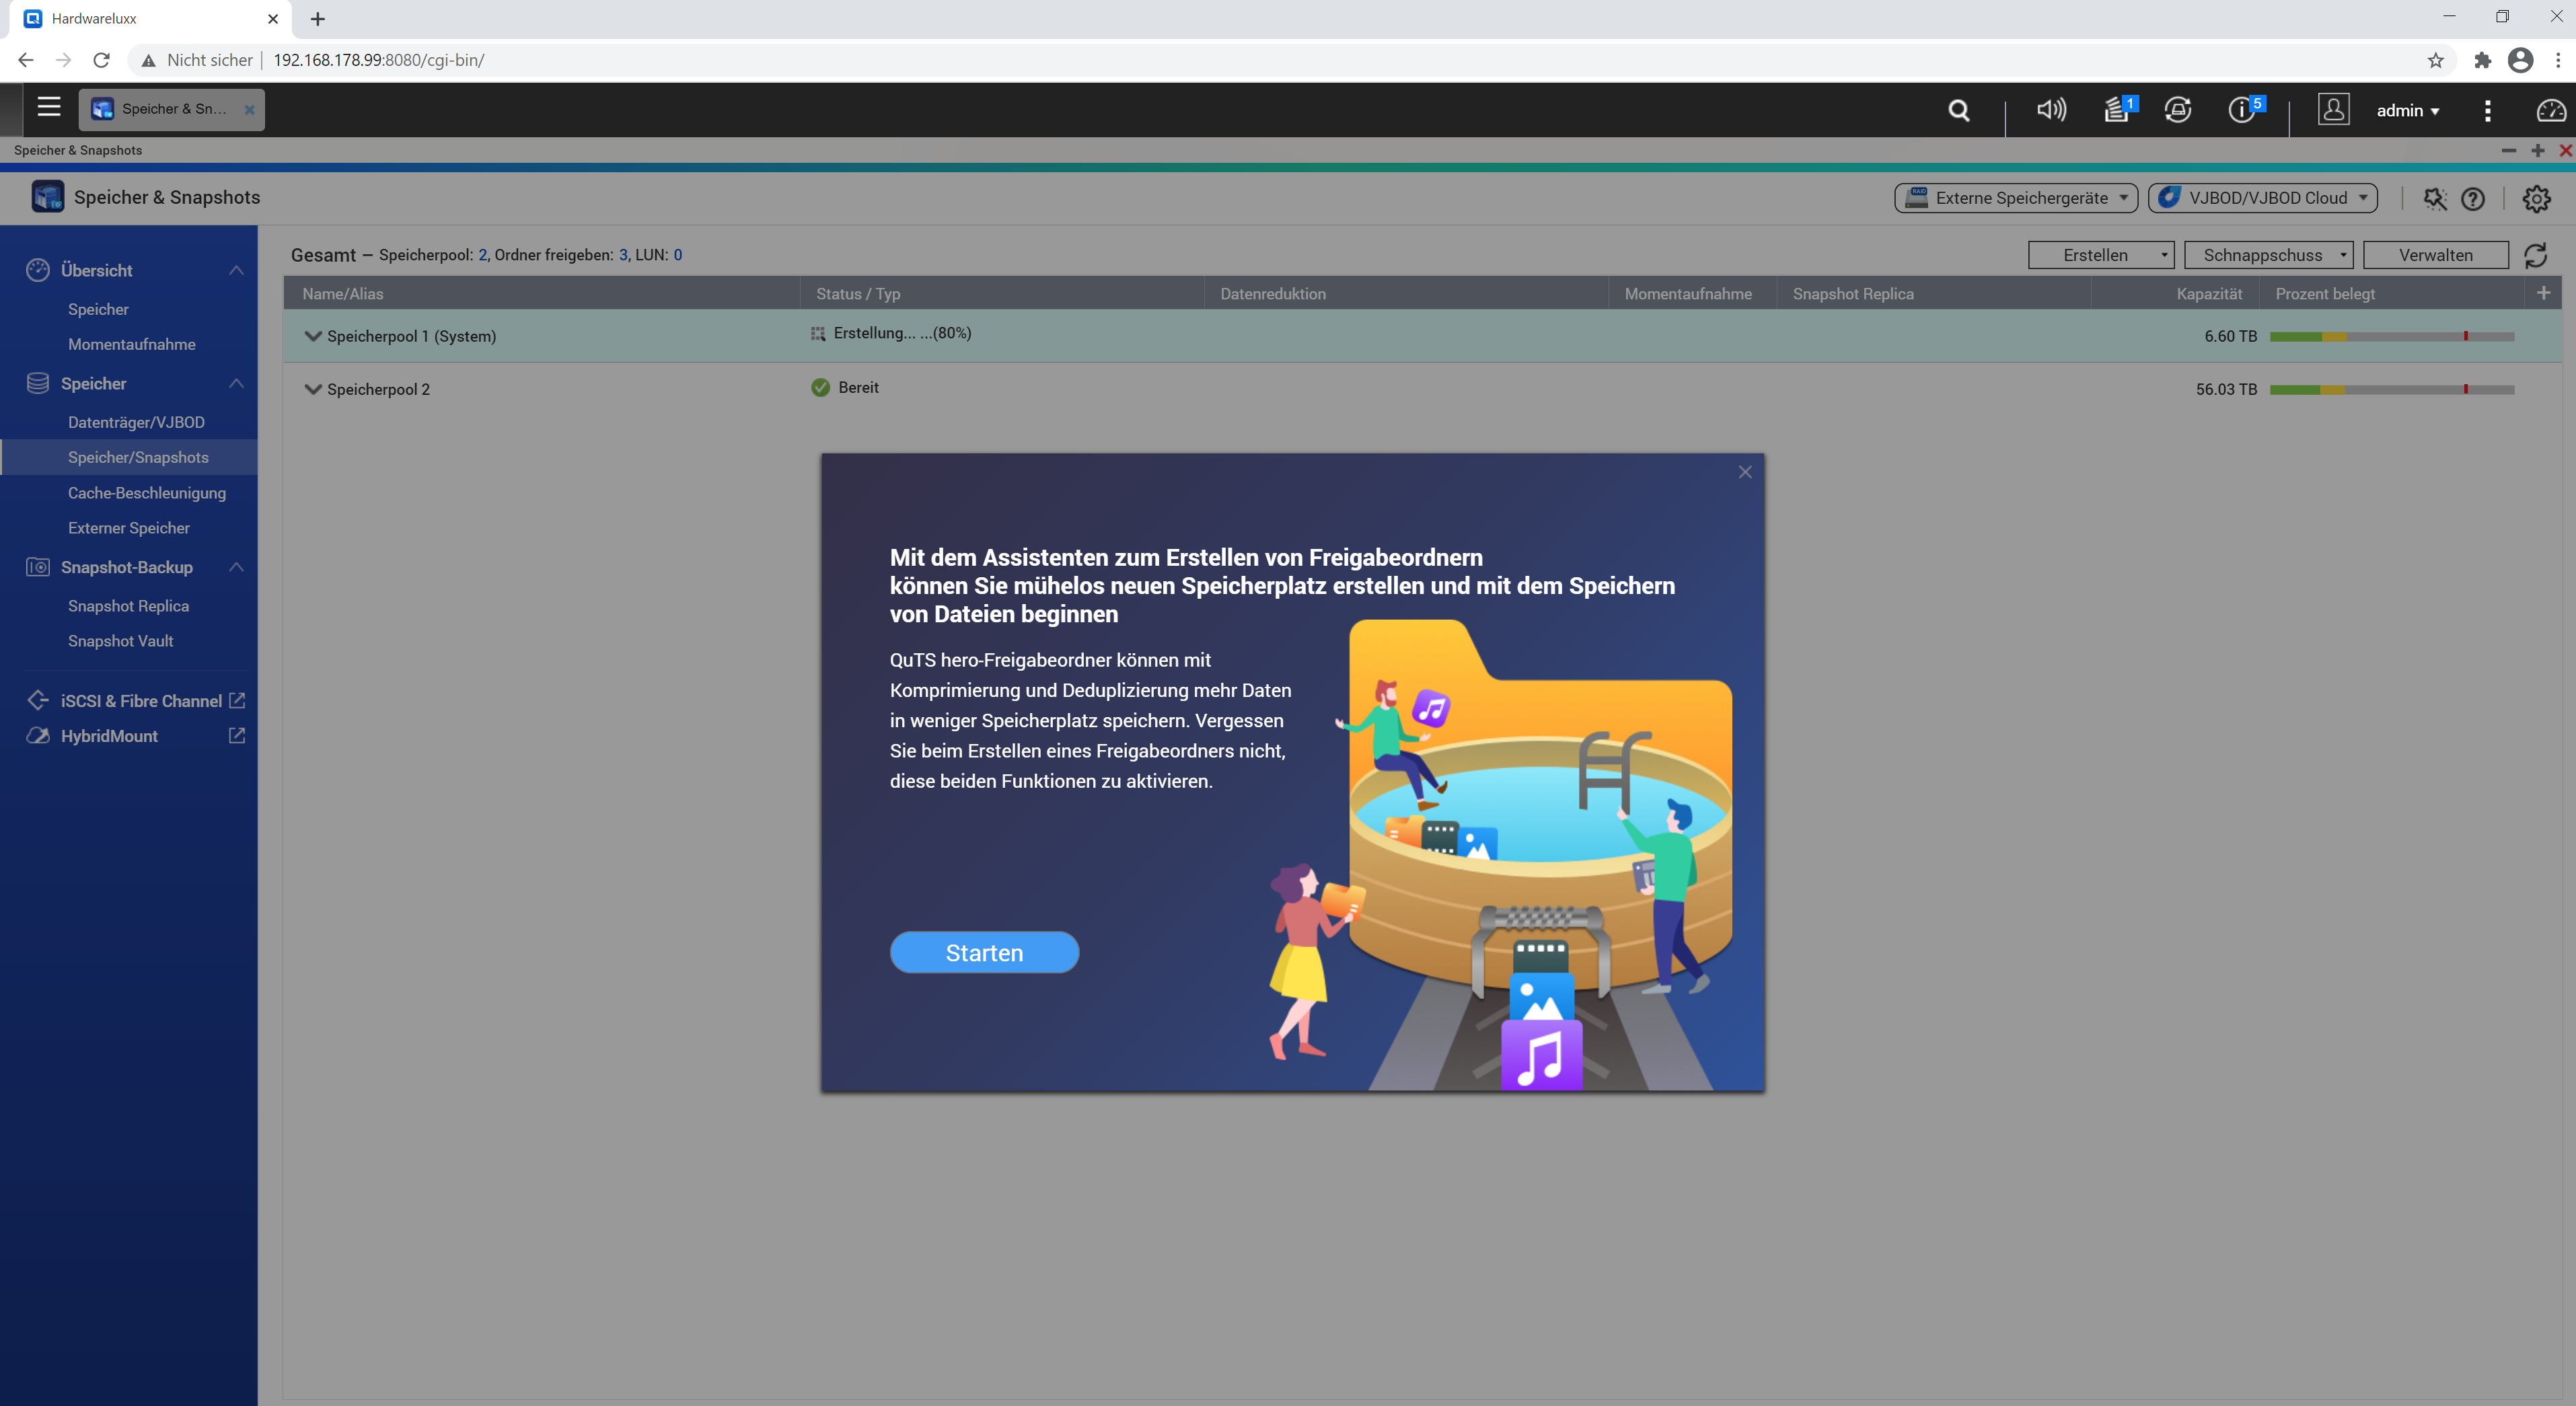2576x1406 pixels.
Task: Open Datenträger/VJBOD in sidebar
Action: (136, 422)
